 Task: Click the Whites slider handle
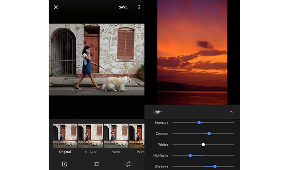(203, 144)
